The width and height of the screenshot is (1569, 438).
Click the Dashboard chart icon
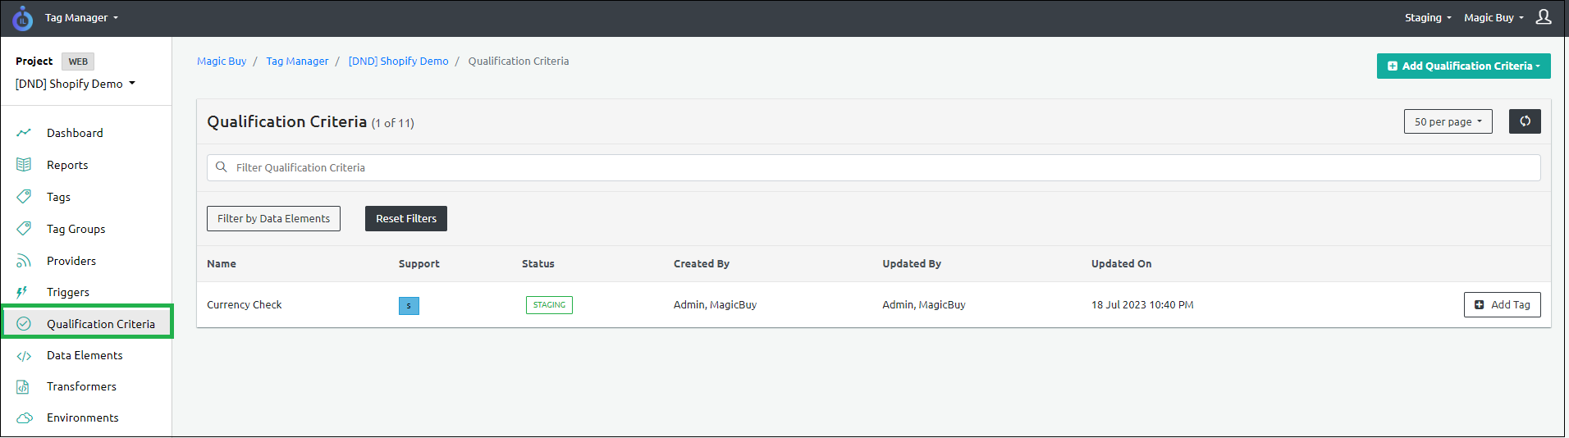pyautogui.click(x=24, y=133)
